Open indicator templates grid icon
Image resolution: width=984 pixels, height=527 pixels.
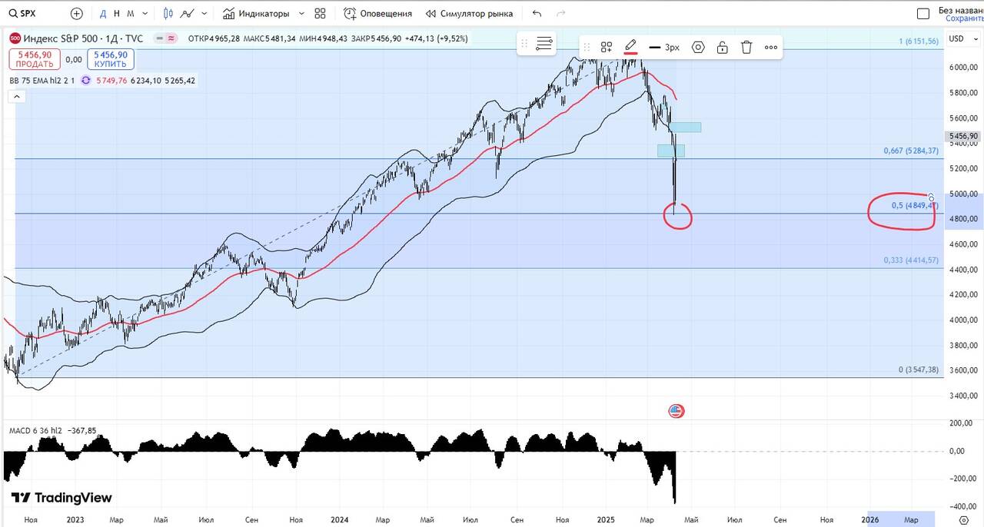pyautogui.click(x=320, y=13)
